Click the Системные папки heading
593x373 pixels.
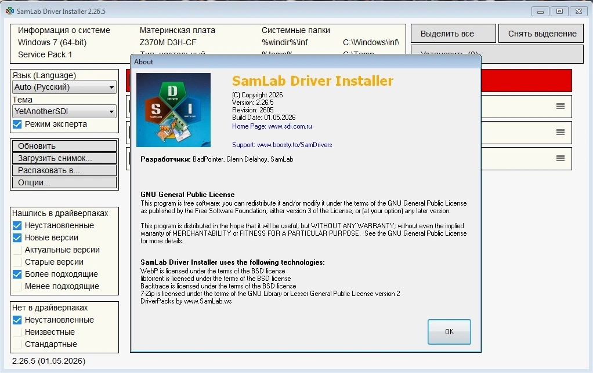coord(296,30)
